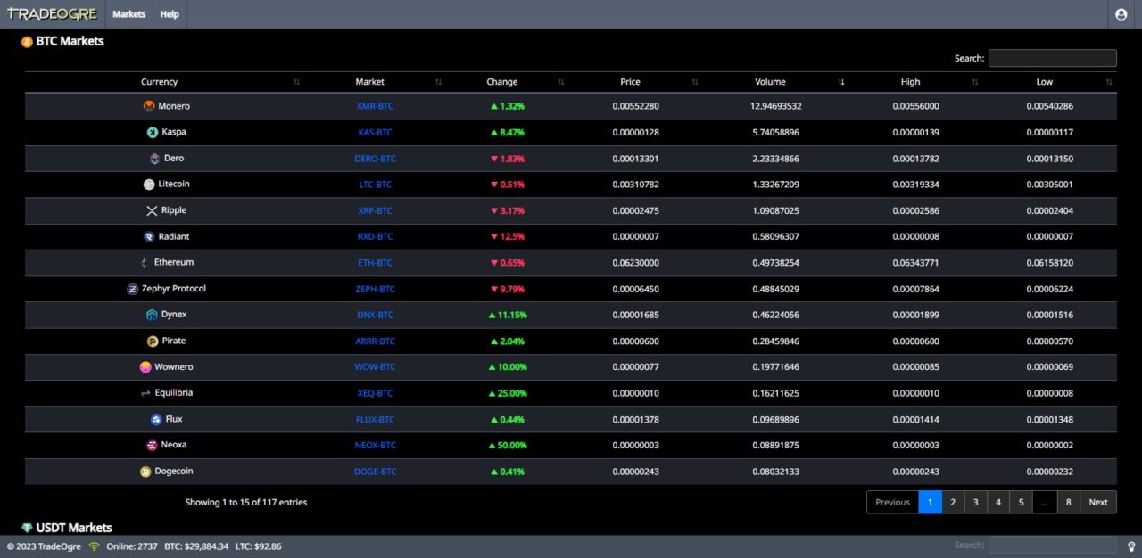Select page 1 in pagination
This screenshot has width=1142, height=558.
930,503
